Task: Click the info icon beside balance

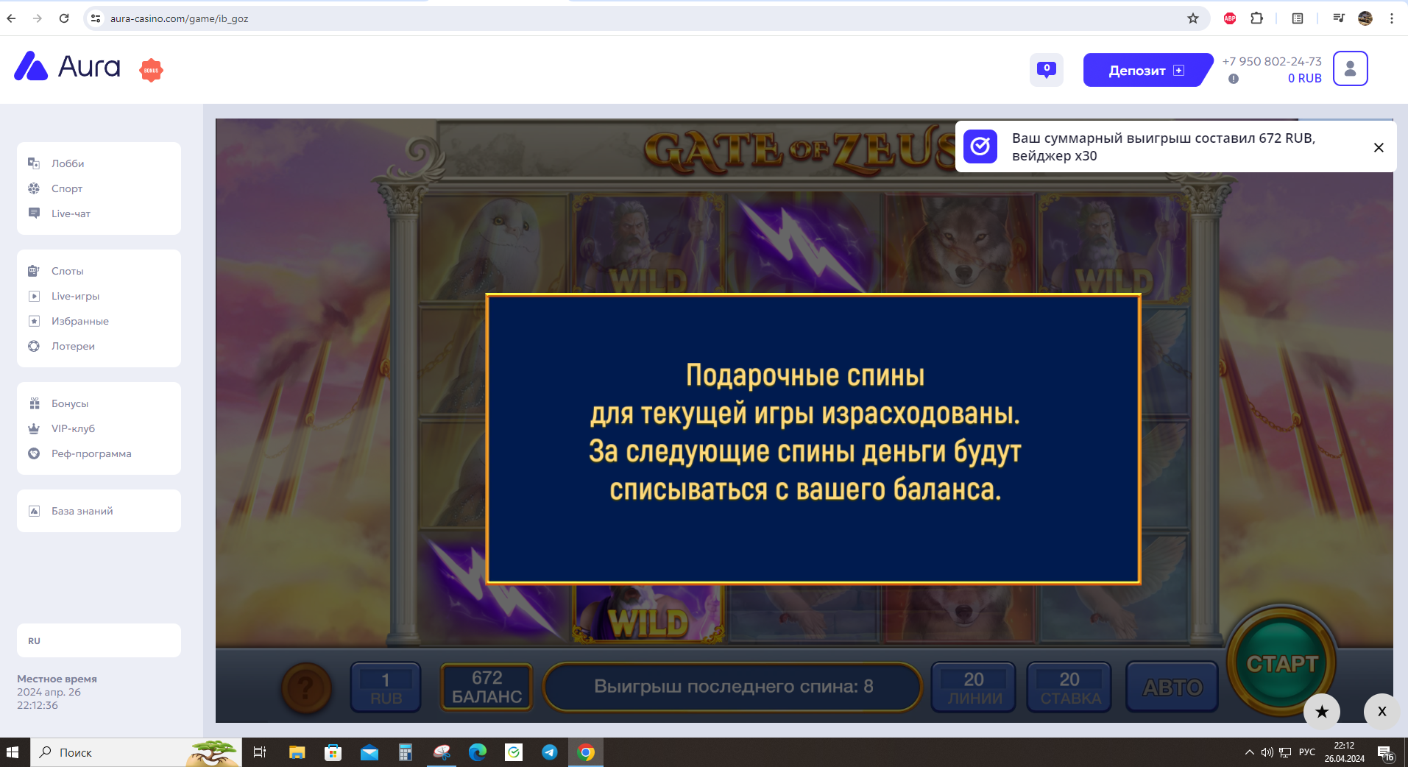Action: [1234, 79]
